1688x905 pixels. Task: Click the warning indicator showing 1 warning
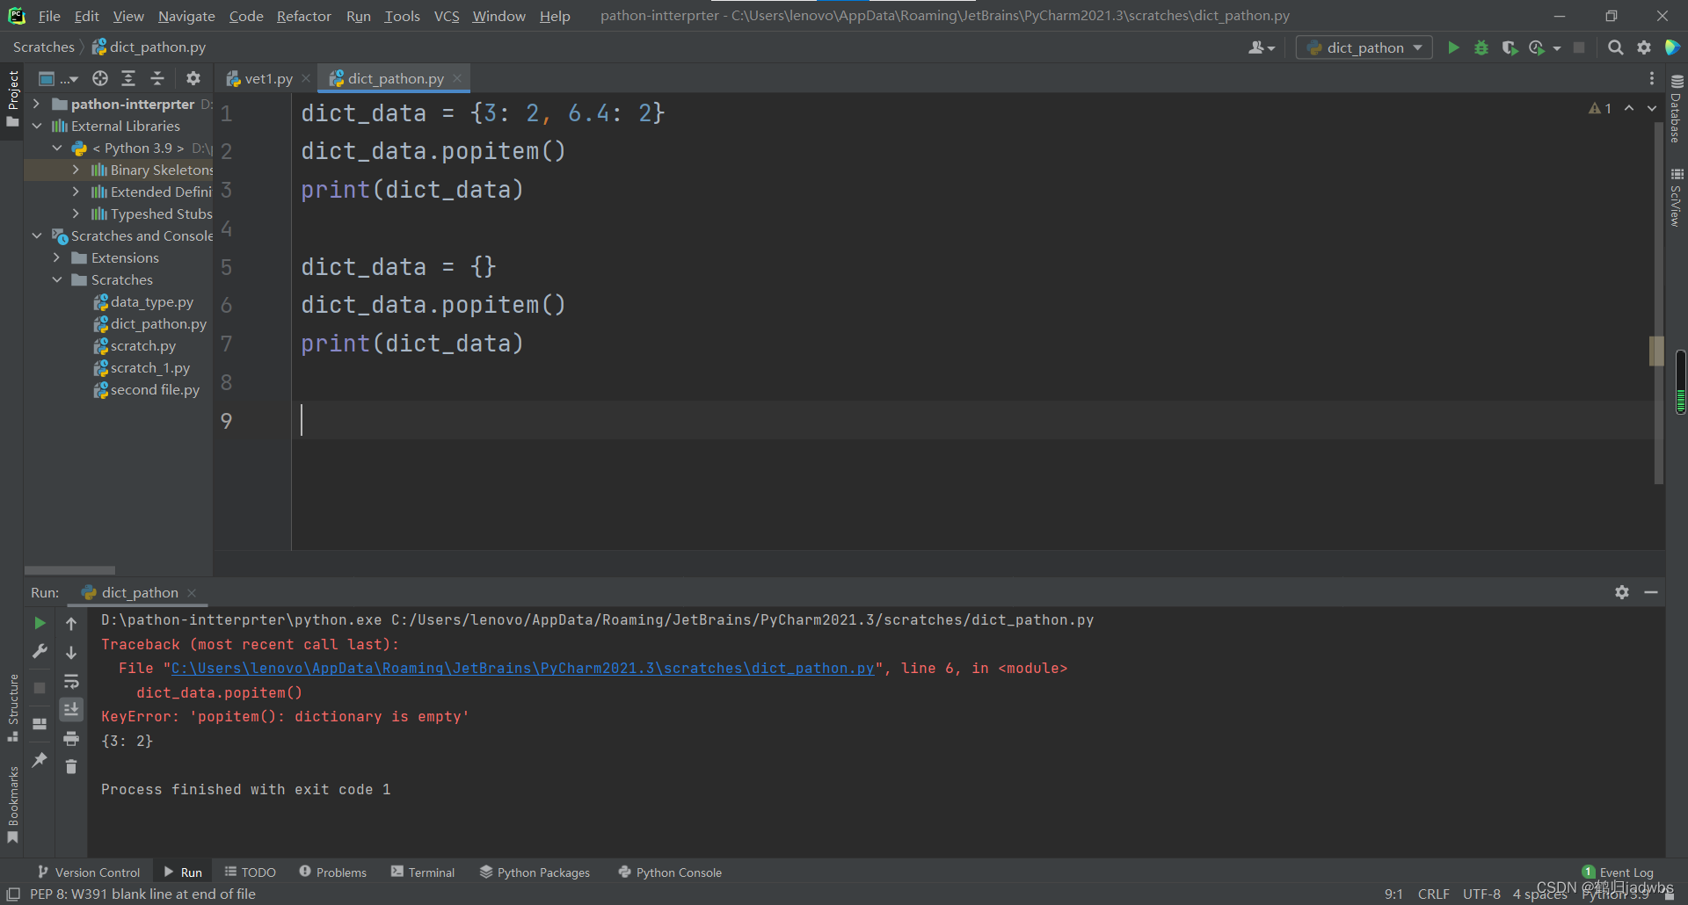[x=1600, y=108]
